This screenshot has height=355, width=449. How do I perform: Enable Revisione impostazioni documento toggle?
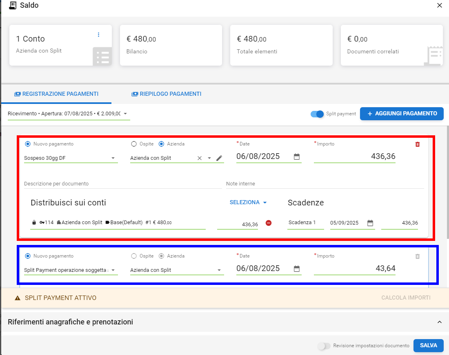click(x=324, y=346)
